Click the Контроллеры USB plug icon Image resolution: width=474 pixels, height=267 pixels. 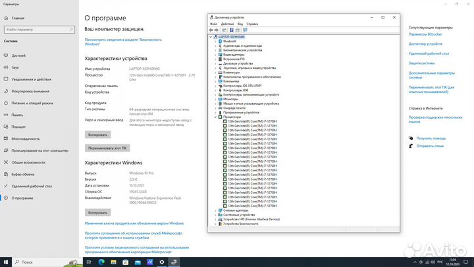point(220,90)
